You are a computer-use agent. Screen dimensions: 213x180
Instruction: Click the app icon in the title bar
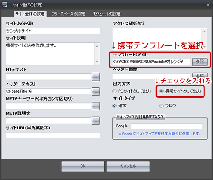pyautogui.click(x=5, y=5)
